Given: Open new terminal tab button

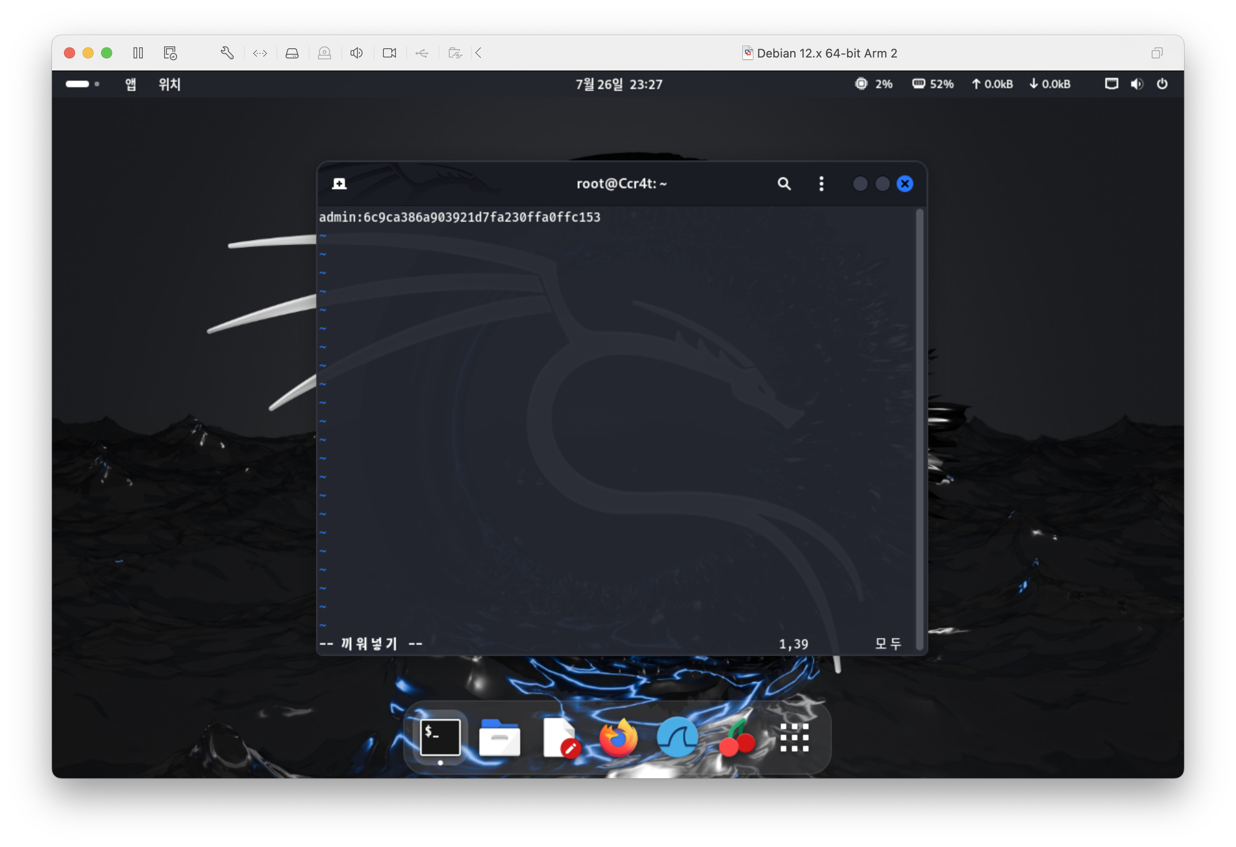Looking at the screenshot, I should click(x=339, y=184).
